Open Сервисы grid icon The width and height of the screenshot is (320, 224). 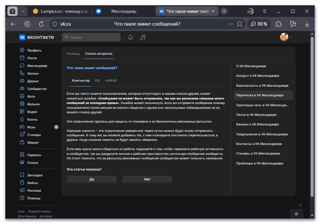[22, 155]
